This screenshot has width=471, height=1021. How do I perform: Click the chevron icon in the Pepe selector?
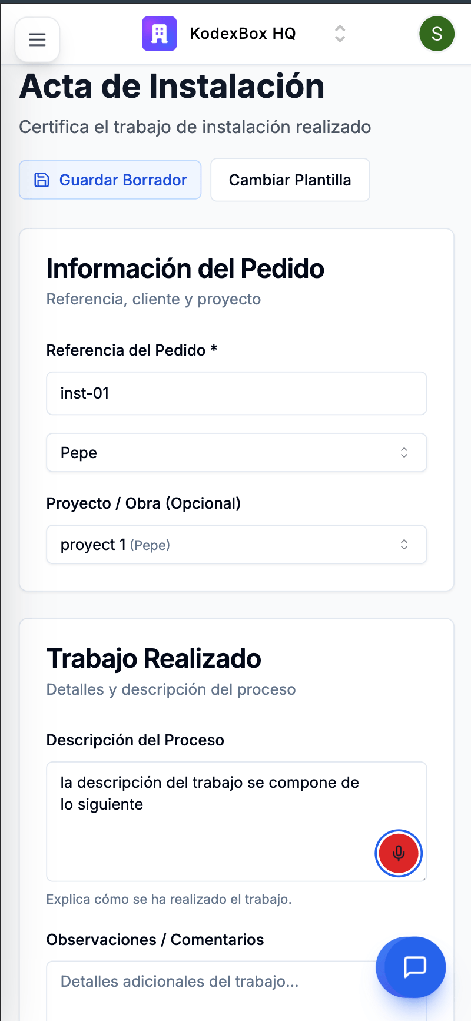point(404,452)
